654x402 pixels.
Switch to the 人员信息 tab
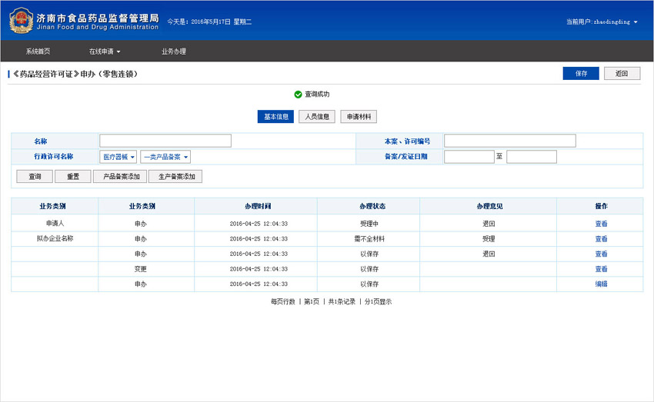[317, 117]
